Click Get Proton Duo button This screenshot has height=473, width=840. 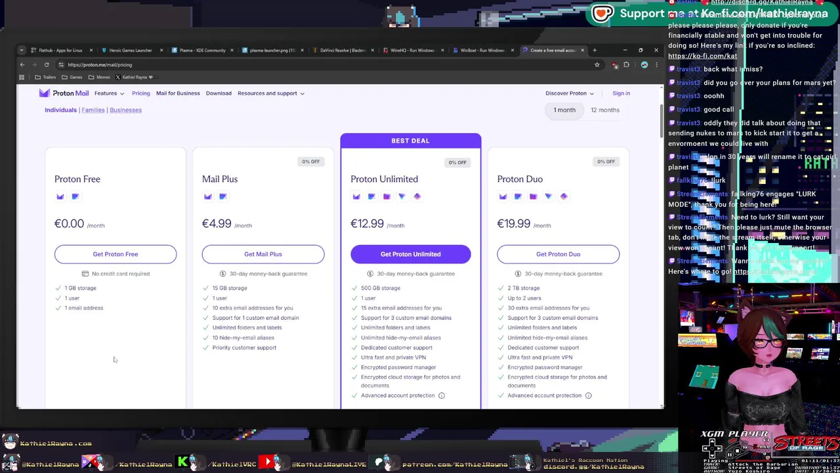point(558,254)
